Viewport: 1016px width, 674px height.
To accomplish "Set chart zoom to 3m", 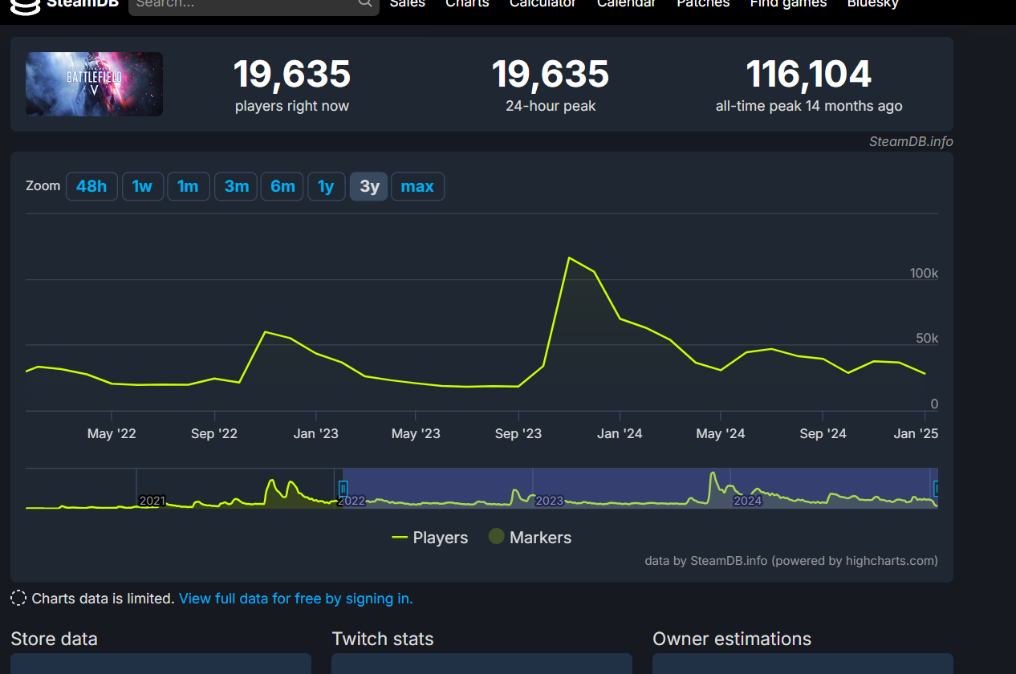I will pyautogui.click(x=236, y=186).
